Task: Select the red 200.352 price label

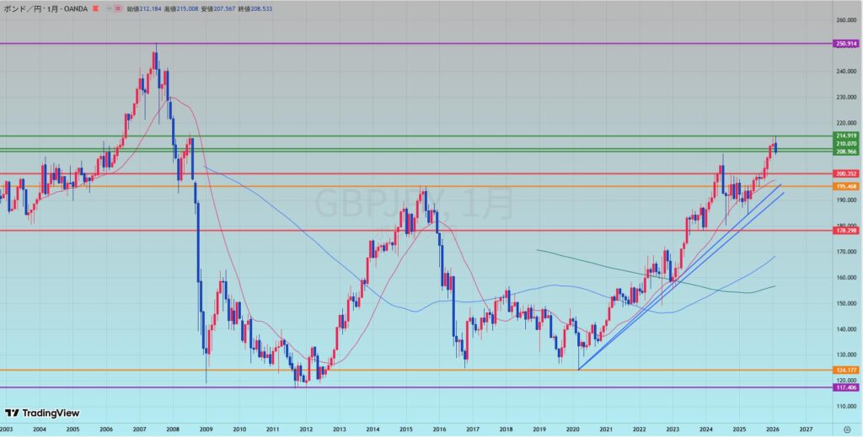Action: pos(845,173)
